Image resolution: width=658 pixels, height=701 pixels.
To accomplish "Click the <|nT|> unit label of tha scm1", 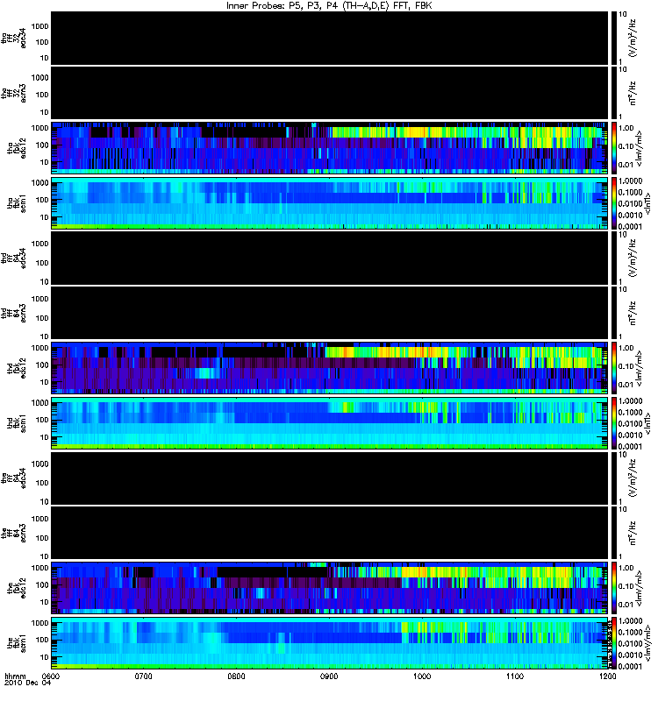I will pyautogui.click(x=647, y=203).
